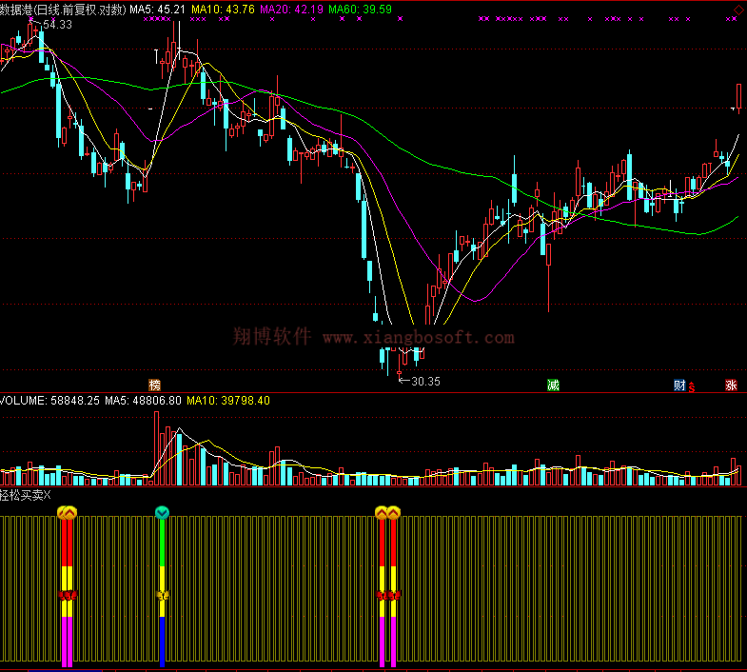The width and height of the screenshot is (747, 672).
Task: Click the 54.33 high price label
Action: coord(57,25)
